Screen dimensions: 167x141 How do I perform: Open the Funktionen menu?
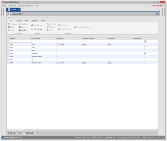12,6
